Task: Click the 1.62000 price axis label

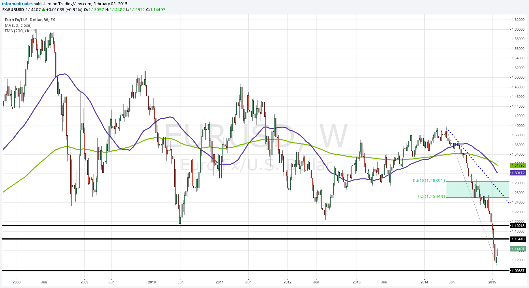Action: coord(518,20)
